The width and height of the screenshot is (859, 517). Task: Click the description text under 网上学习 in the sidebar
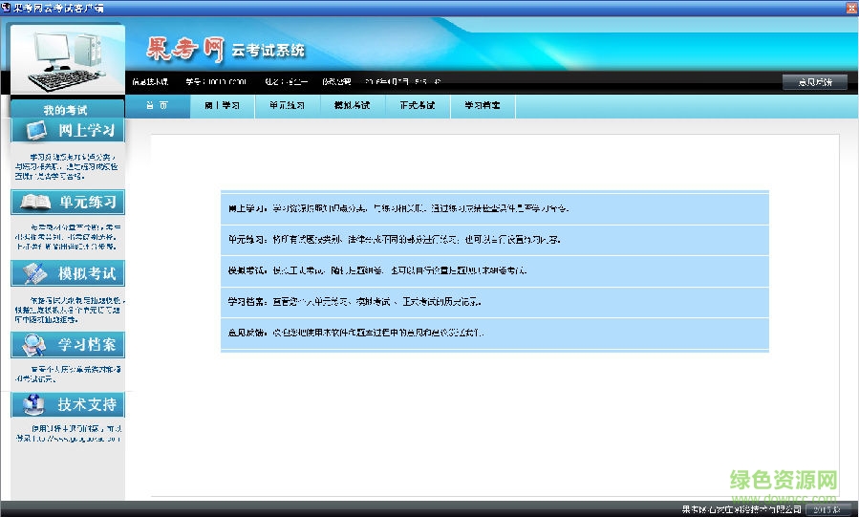(67, 166)
